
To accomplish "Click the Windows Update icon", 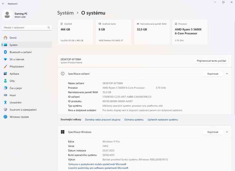I will tap(5, 117).
